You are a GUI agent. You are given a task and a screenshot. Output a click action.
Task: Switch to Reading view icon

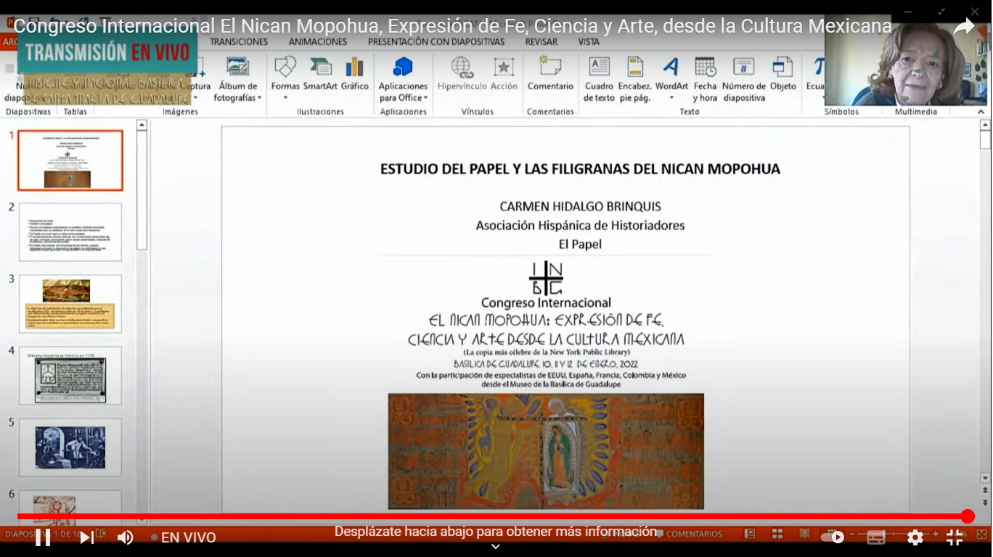click(x=805, y=534)
